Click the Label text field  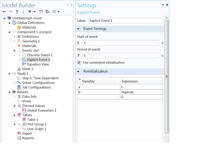(125, 21)
